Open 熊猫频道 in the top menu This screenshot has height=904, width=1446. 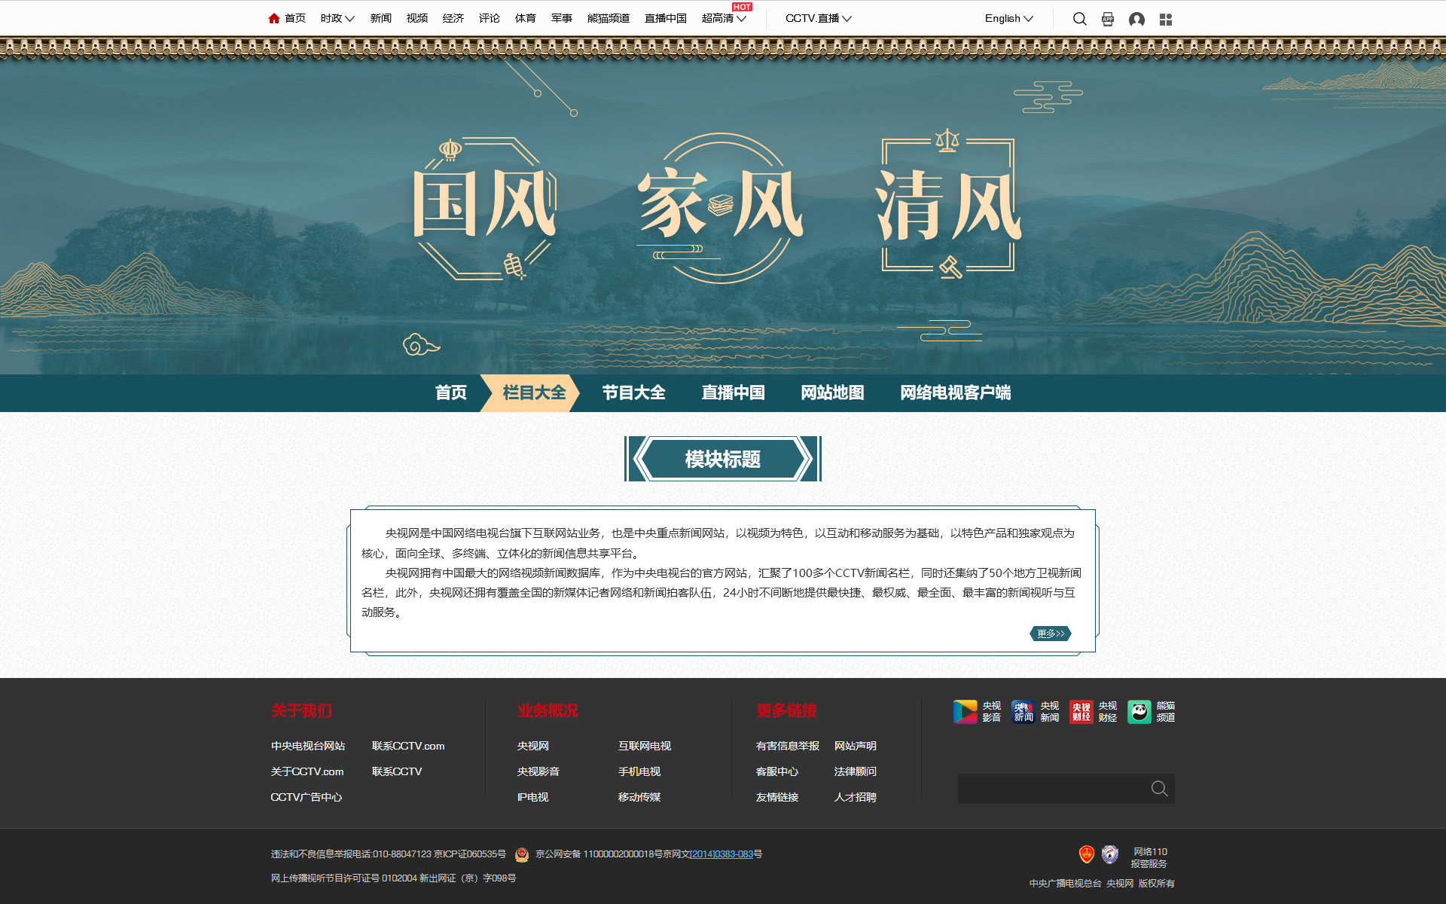[609, 18]
